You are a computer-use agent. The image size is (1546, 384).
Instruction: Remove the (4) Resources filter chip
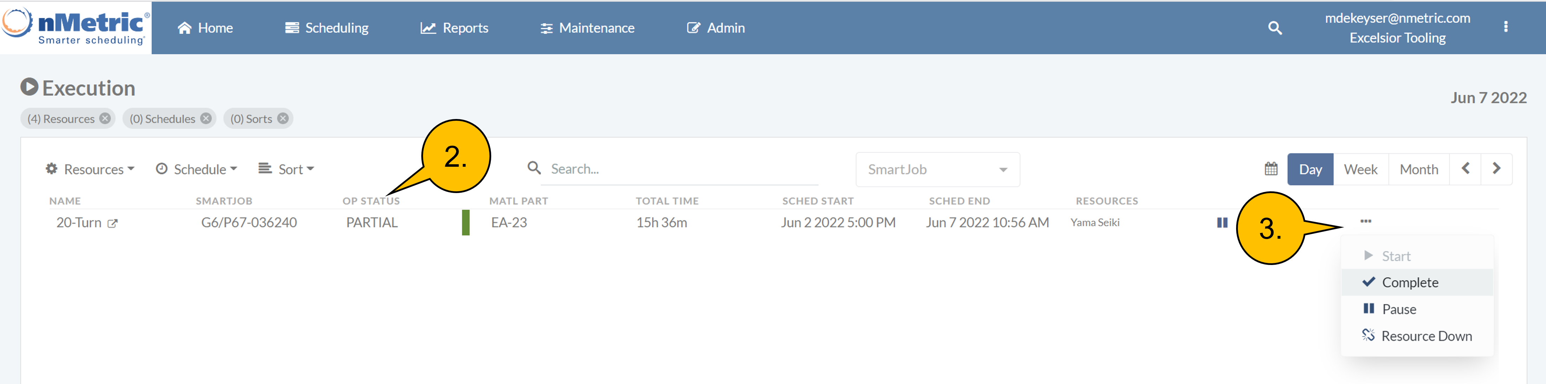105,118
